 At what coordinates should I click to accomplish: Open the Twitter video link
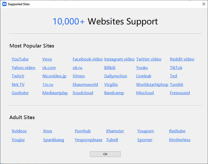tap(149, 59)
